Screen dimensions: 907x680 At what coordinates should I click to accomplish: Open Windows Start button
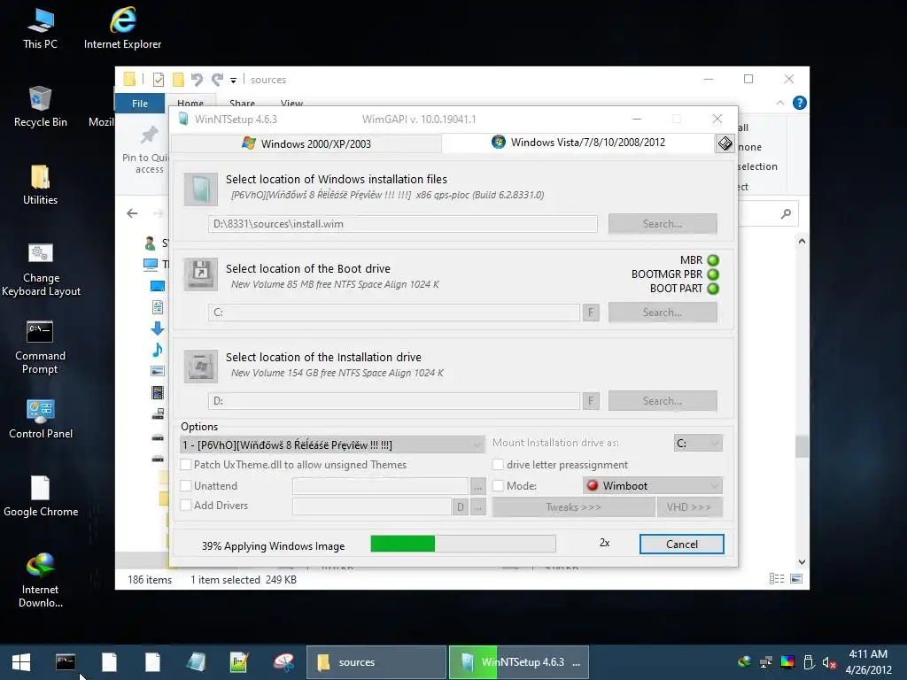click(21, 662)
